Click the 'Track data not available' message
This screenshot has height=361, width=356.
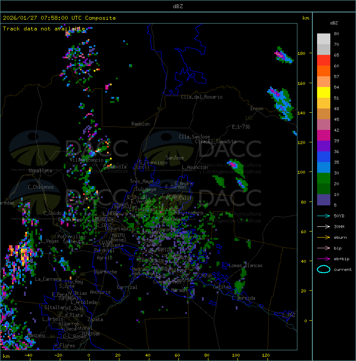(x=44, y=29)
